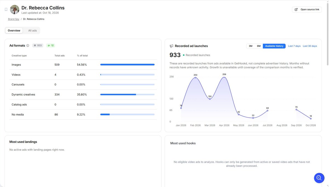Click the Jun 2026 data point labeled 22
The width and height of the screenshot is (329, 187).
point(253,118)
